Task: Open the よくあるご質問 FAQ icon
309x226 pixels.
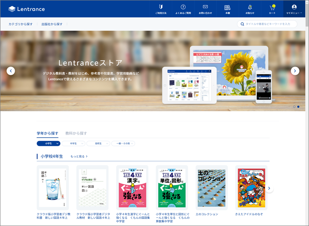Action: [183, 9]
